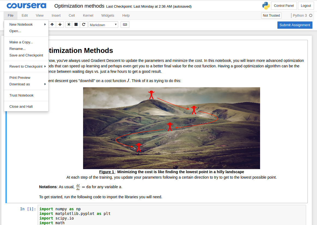317x225 pixels.
Task: Interrupt the kernel with stop icon
Action: pyautogui.click(x=76, y=25)
